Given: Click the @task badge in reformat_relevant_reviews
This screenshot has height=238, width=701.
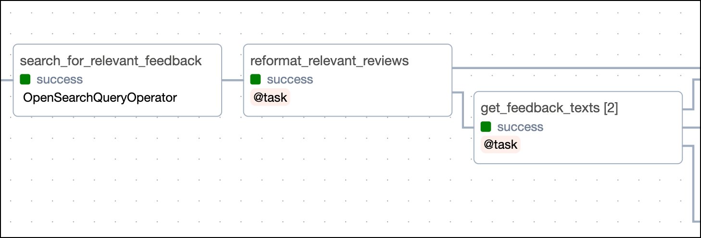Looking at the screenshot, I should pyautogui.click(x=270, y=98).
